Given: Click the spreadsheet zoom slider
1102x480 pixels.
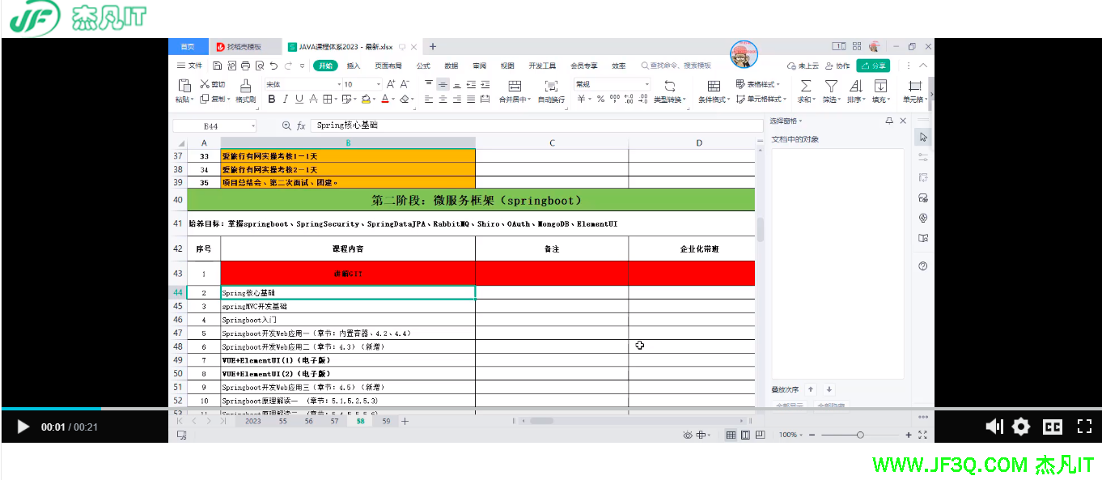Looking at the screenshot, I should coord(859,435).
